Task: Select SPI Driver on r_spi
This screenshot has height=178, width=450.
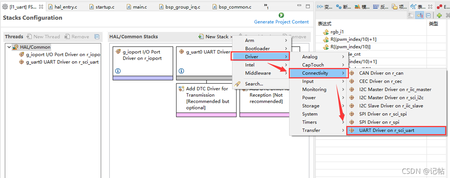Action: coord(397,122)
